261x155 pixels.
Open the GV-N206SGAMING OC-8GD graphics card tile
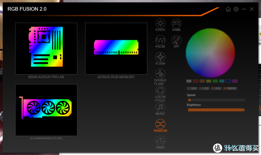46,110
